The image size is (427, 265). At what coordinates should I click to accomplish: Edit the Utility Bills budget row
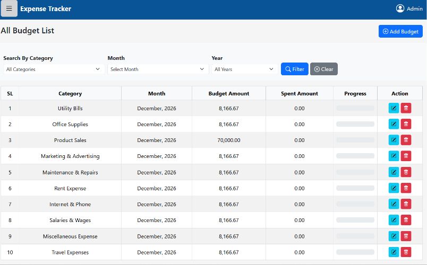(394, 108)
